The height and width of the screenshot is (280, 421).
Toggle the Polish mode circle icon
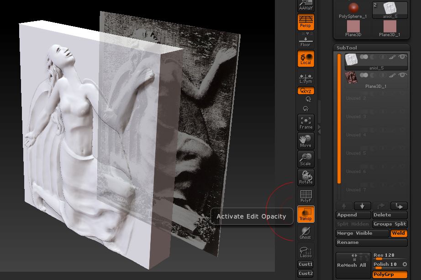405,264
